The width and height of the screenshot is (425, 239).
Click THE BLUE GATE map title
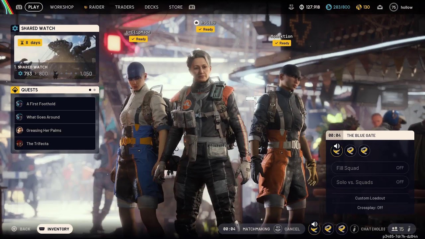tap(361, 135)
